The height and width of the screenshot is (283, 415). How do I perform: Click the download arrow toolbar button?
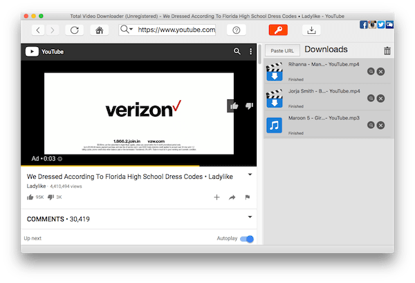pos(312,30)
